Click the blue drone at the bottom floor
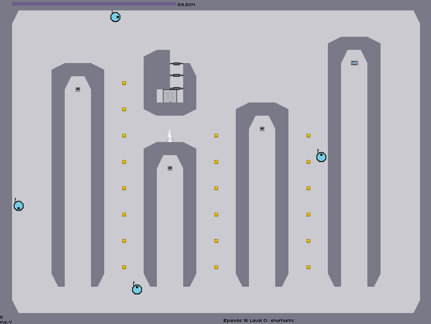 [137, 289]
